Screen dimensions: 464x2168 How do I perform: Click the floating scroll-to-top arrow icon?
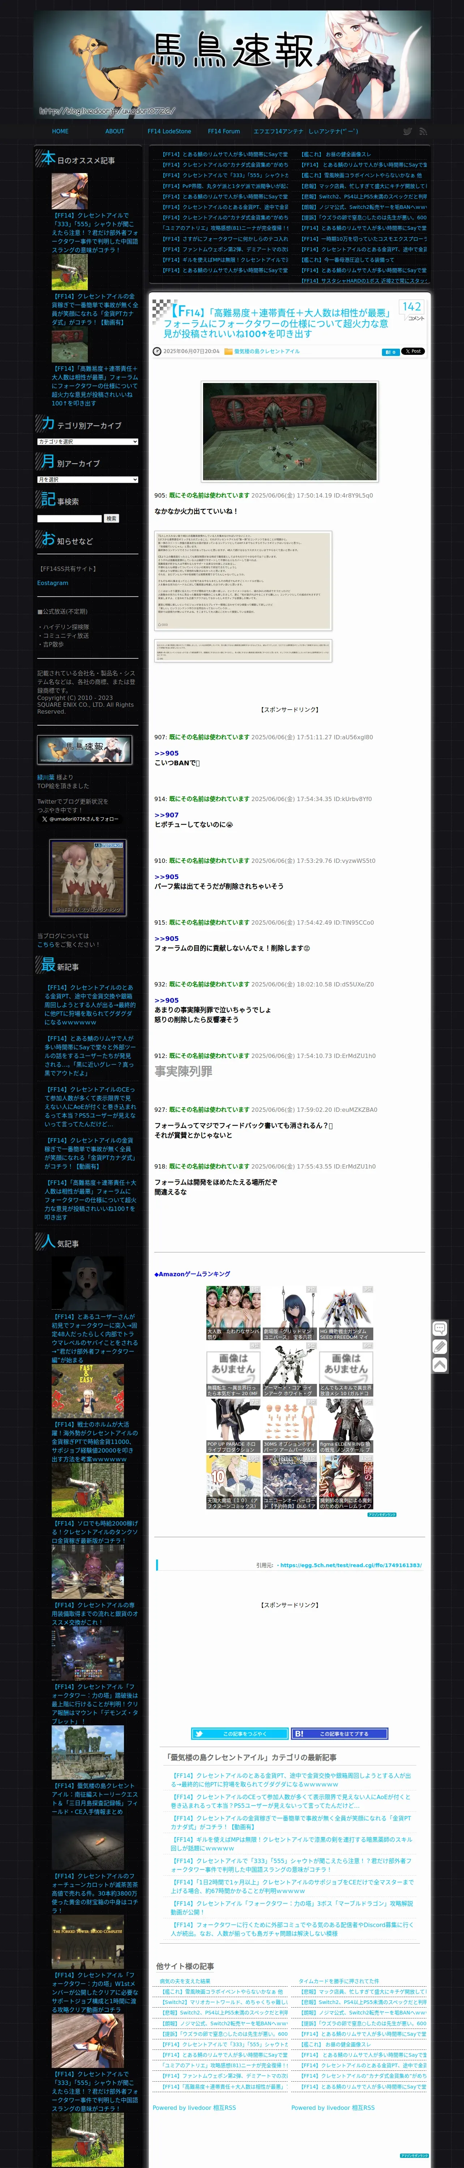click(439, 1365)
